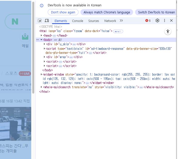Screen dimensions: 178x159
Task: Collapse the body element node
Action: tap(41, 40)
